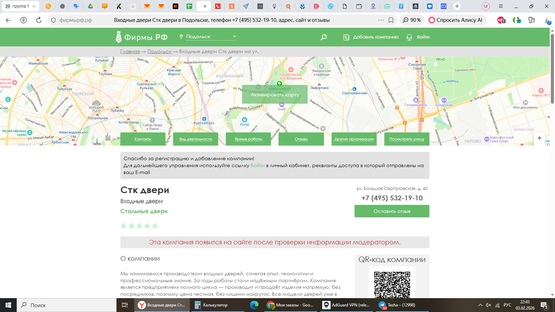Open the Подольск breadcrumb link
Viewport: 555px width, 312px height.
click(160, 51)
